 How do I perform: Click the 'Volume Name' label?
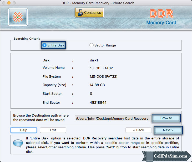point(53,68)
